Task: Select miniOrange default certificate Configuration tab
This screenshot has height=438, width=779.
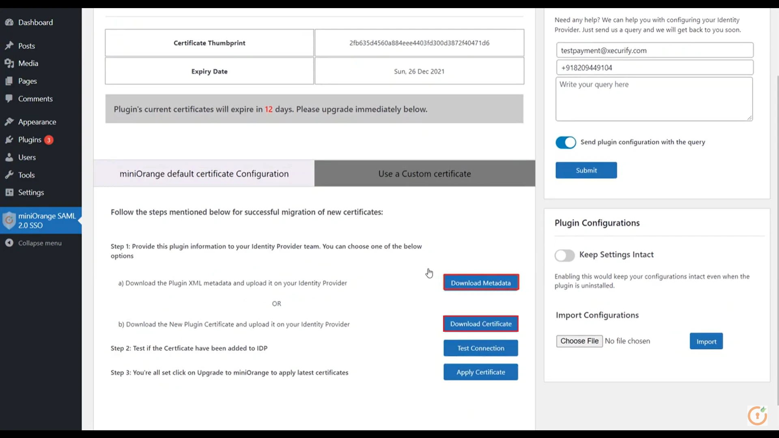Action: click(204, 174)
